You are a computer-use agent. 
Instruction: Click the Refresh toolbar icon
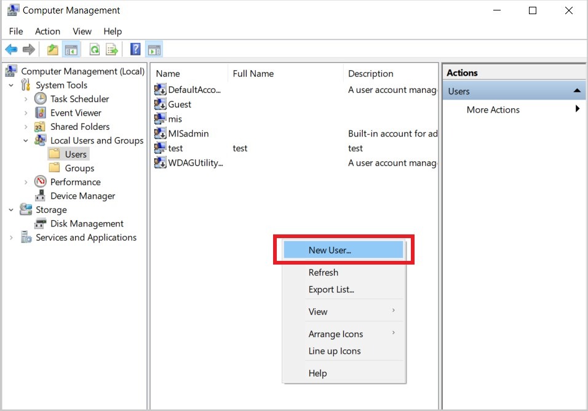[95, 50]
